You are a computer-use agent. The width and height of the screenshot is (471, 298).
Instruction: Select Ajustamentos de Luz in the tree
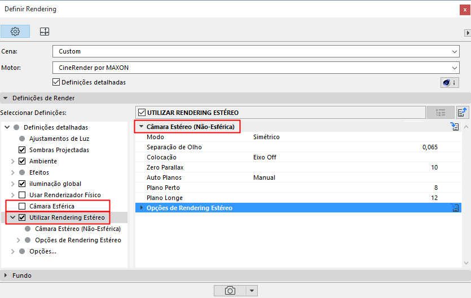tap(59, 139)
